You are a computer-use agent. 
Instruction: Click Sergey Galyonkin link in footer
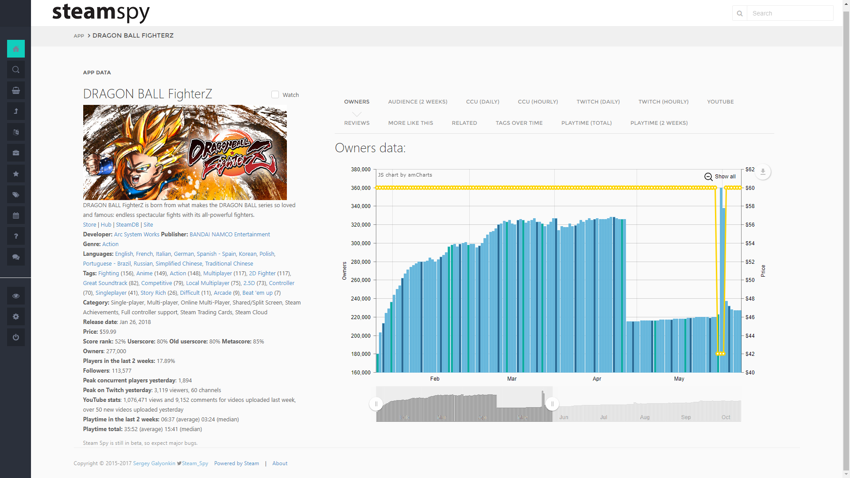[x=154, y=463]
